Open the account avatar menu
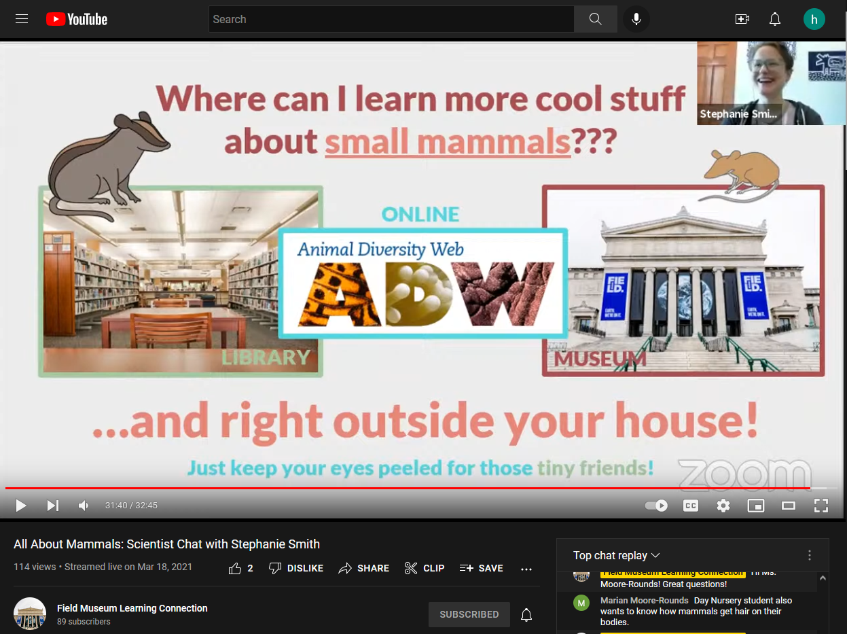This screenshot has width=847, height=634. (x=814, y=19)
